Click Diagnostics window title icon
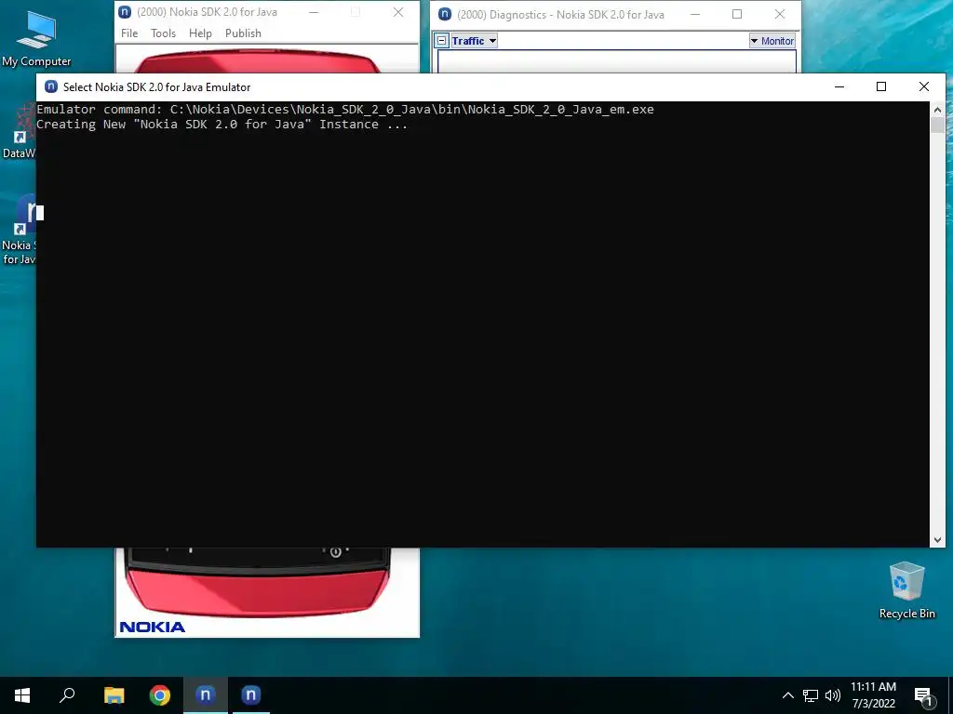The image size is (953, 714). point(445,15)
